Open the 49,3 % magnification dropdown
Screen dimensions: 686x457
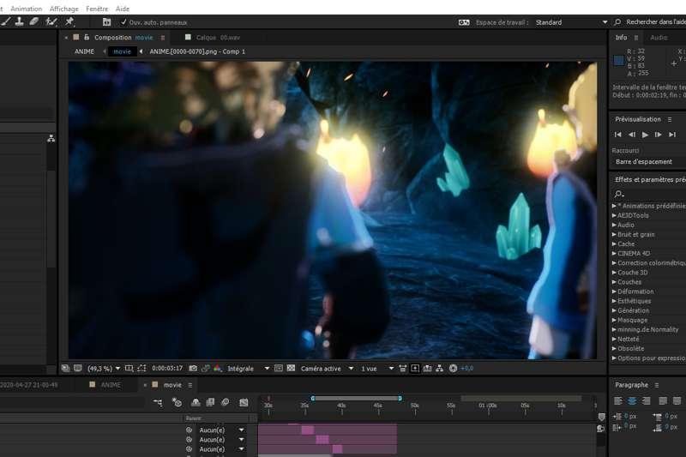pos(104,369)
